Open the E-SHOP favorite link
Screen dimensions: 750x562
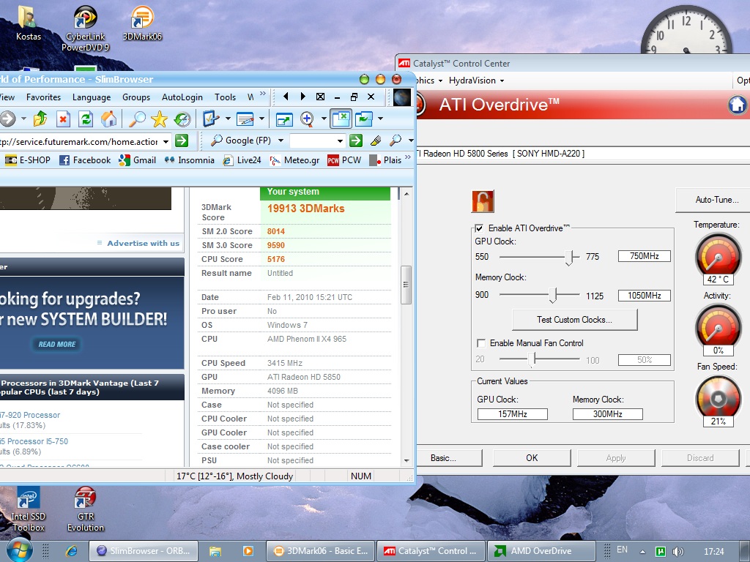(28, 160)
